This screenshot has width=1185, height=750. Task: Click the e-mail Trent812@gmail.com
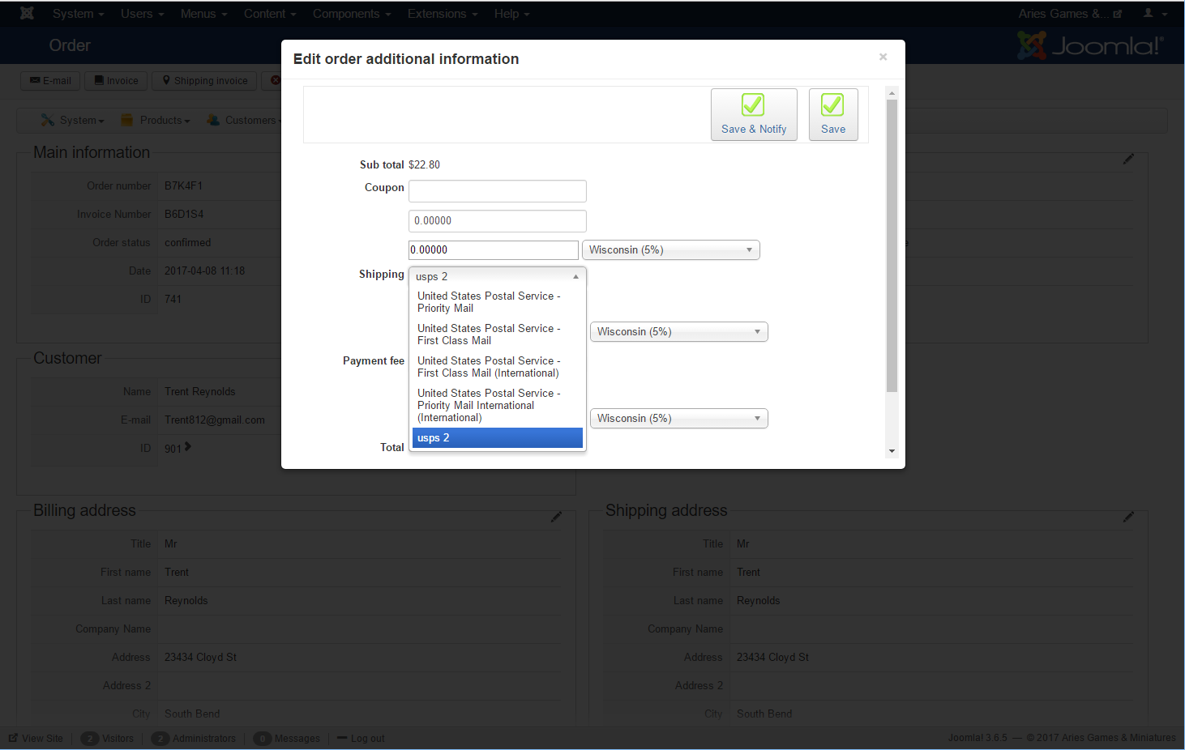(214, 420)
